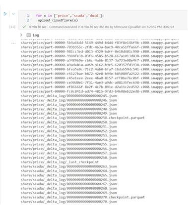Image resolution: width=188 pixels, height=205 pixels.
Task: Click price _delta_log 256.json line
Action: (x=69, y=149)
